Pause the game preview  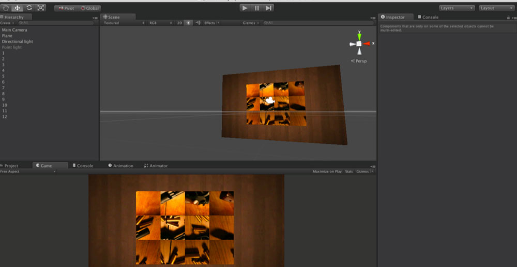(x=256, y=8)
